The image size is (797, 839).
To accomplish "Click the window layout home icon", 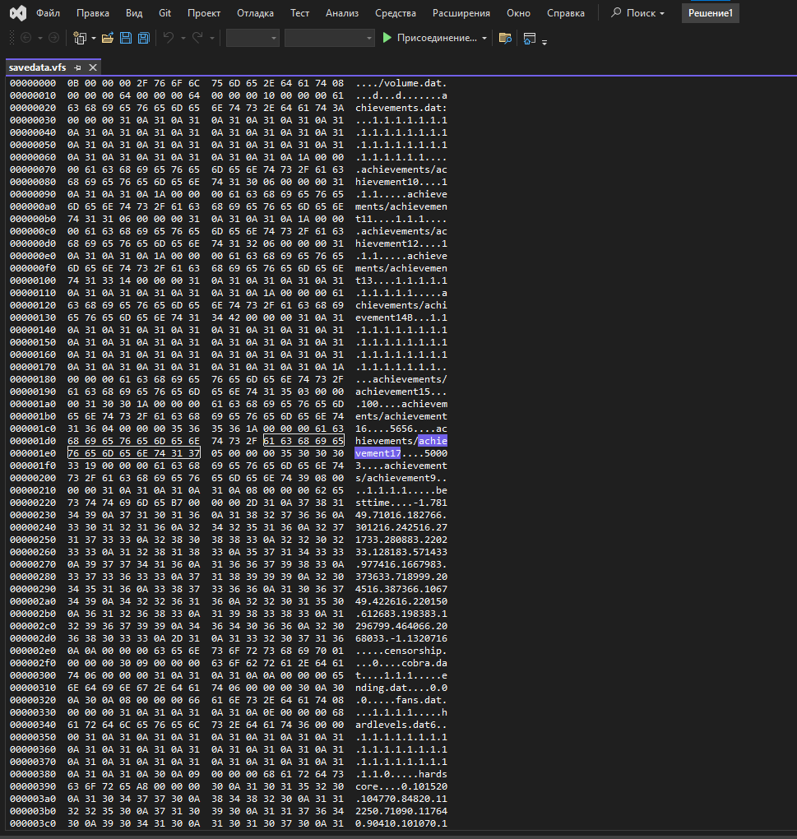I will (x=530, y=39).
